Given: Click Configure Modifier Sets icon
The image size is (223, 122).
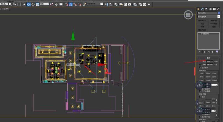Looking at the screenshot, I should (217, 52).
